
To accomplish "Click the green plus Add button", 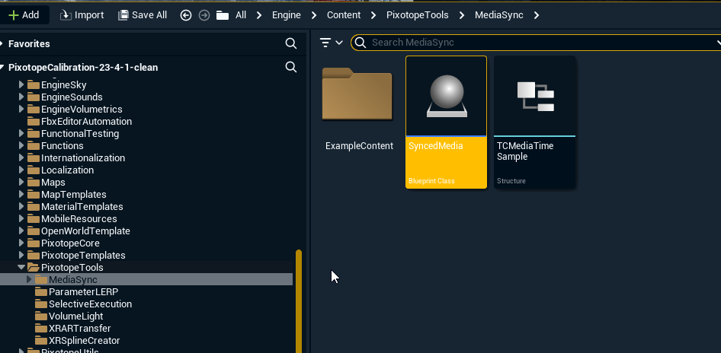I will click(24, 15).
